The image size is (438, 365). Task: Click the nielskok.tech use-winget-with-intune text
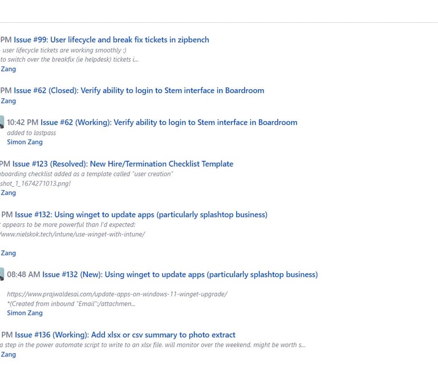click(x=72, y=234)
